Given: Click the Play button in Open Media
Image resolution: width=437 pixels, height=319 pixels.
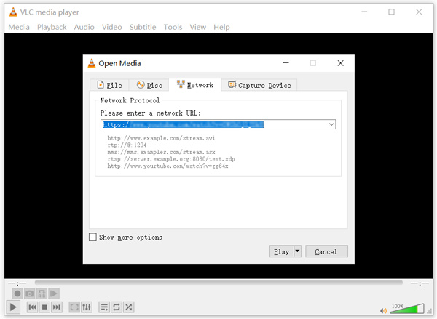Looking at the screenshot, I should click(281, 251).
